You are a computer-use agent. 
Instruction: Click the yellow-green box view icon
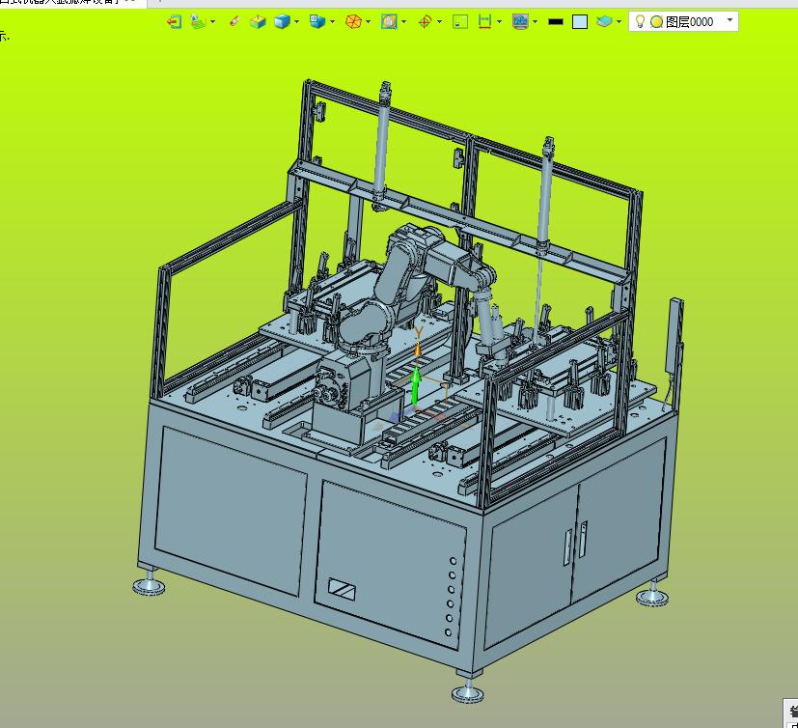[258, 22]
